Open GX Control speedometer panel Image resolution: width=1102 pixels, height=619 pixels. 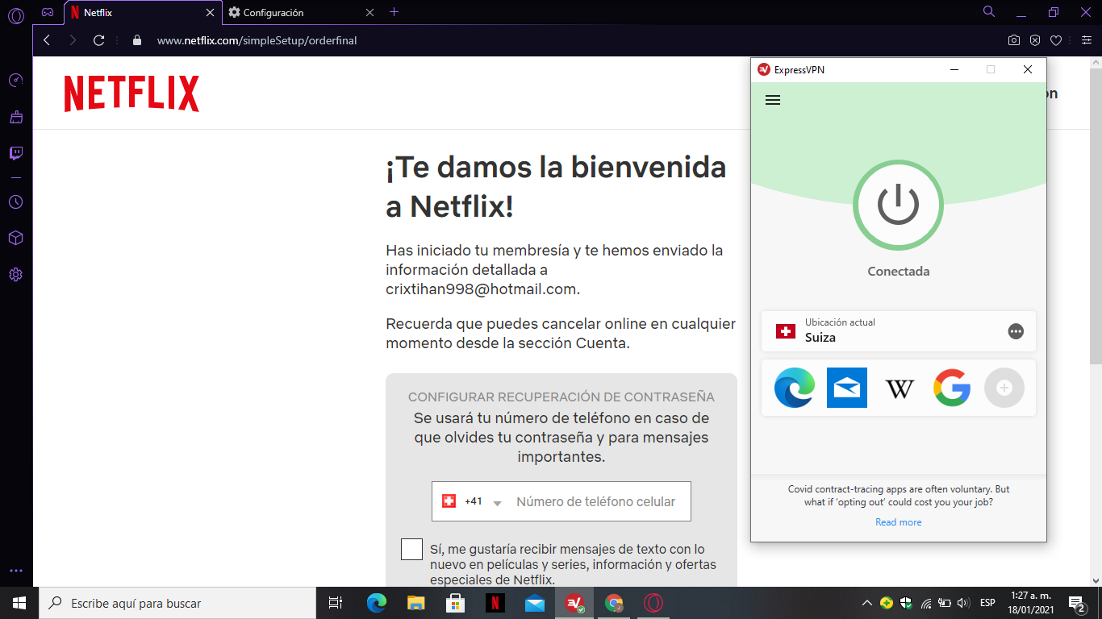(15, 81)
